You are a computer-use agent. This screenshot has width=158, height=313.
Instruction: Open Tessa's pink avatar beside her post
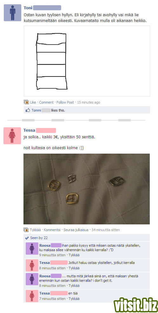click(12, 135)
